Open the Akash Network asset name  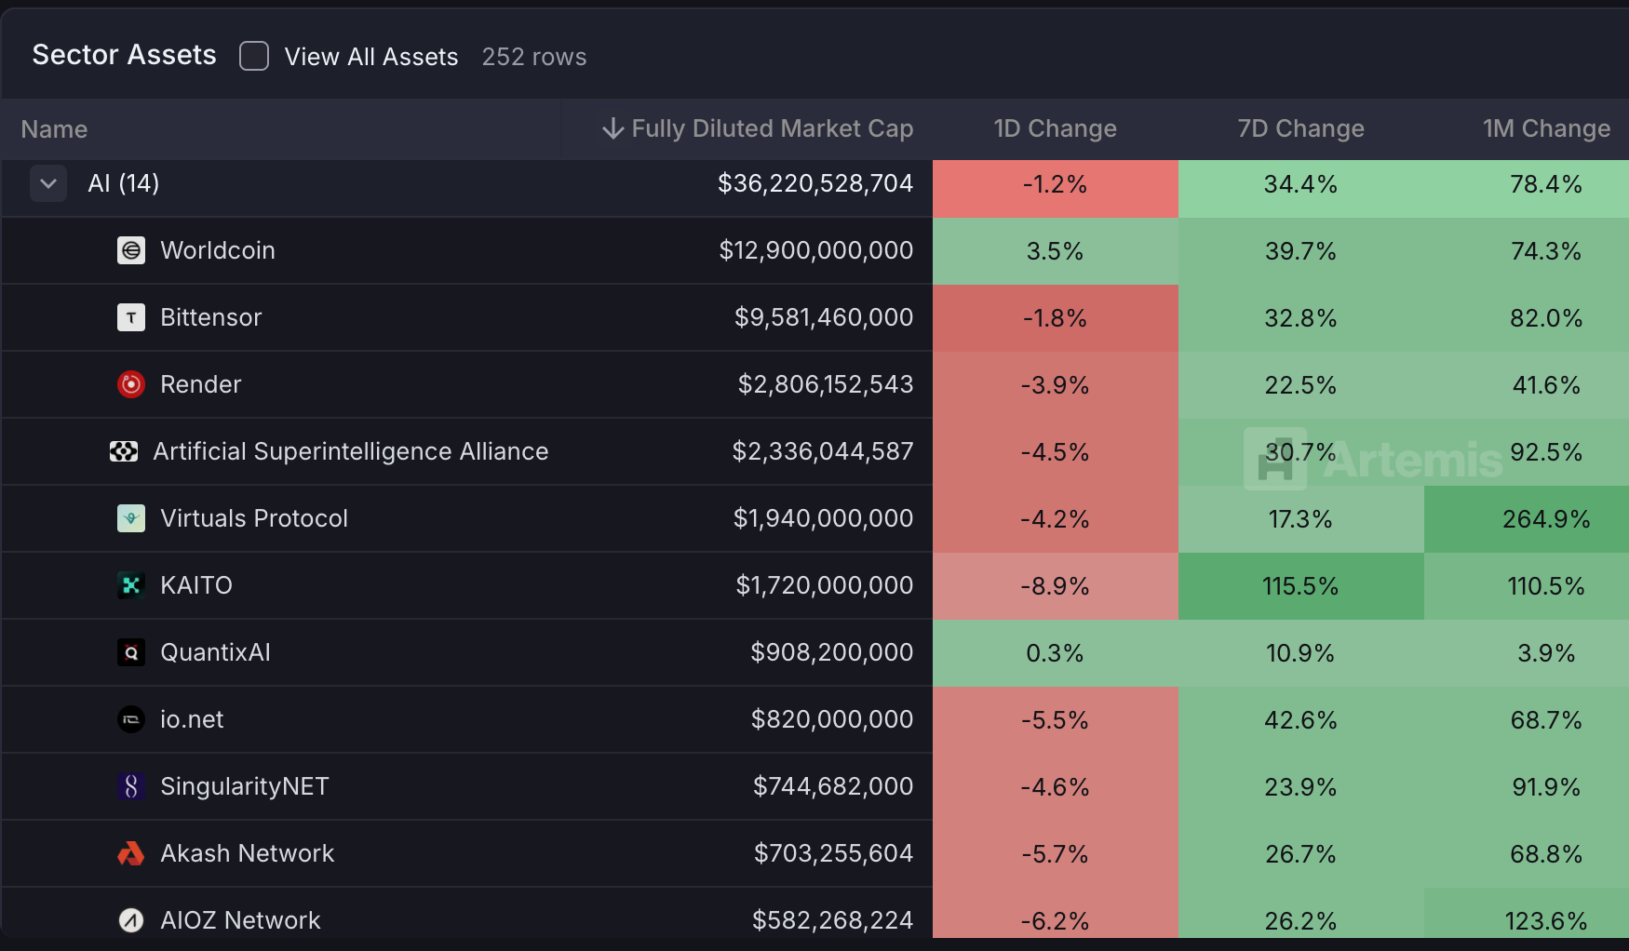coord(248,853)
